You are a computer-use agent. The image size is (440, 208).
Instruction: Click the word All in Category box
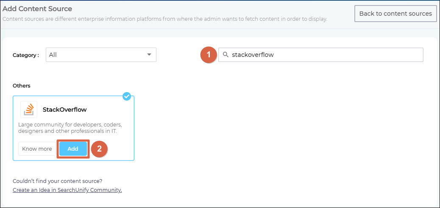point(53,55)
